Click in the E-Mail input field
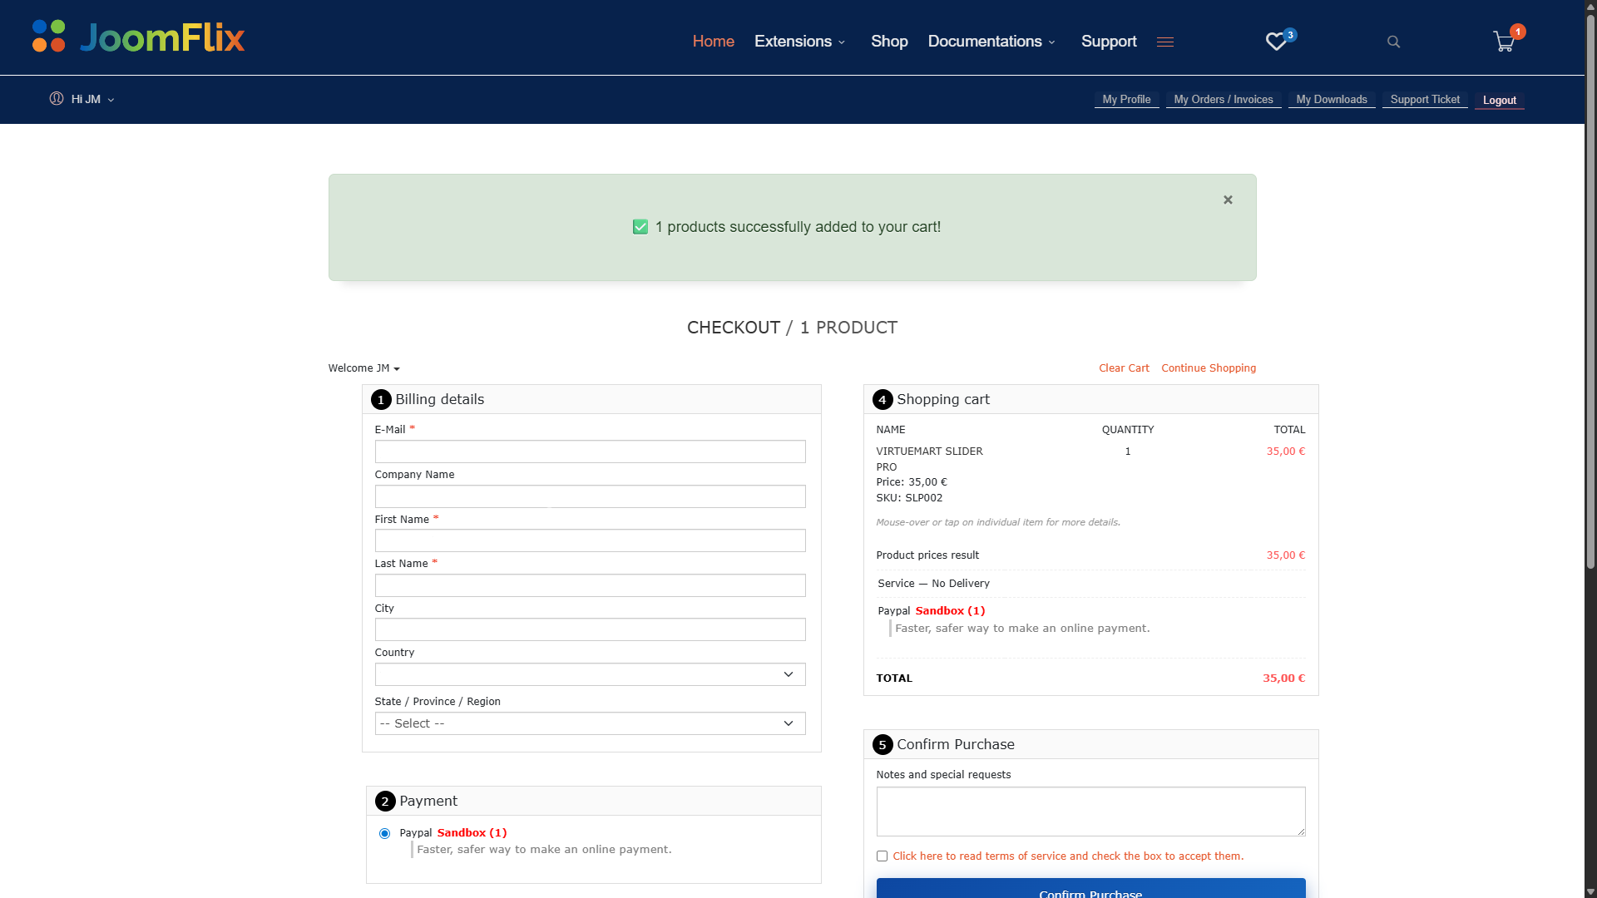 point(590,451)
